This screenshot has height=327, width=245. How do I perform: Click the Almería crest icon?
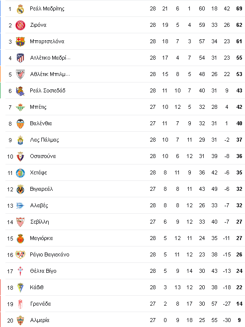tap(20, 321)
